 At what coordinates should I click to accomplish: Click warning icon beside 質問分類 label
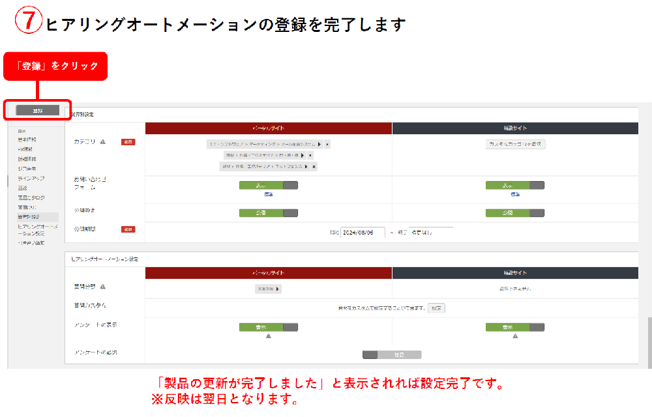coord(103,287)
